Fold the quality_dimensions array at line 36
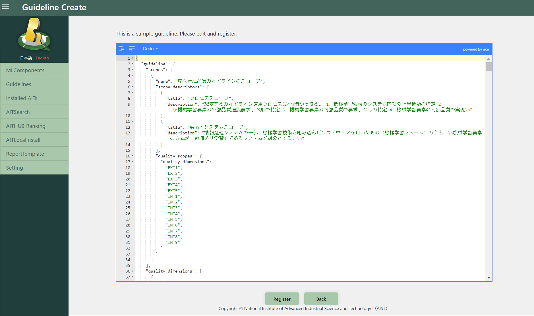 click(133, 271)
